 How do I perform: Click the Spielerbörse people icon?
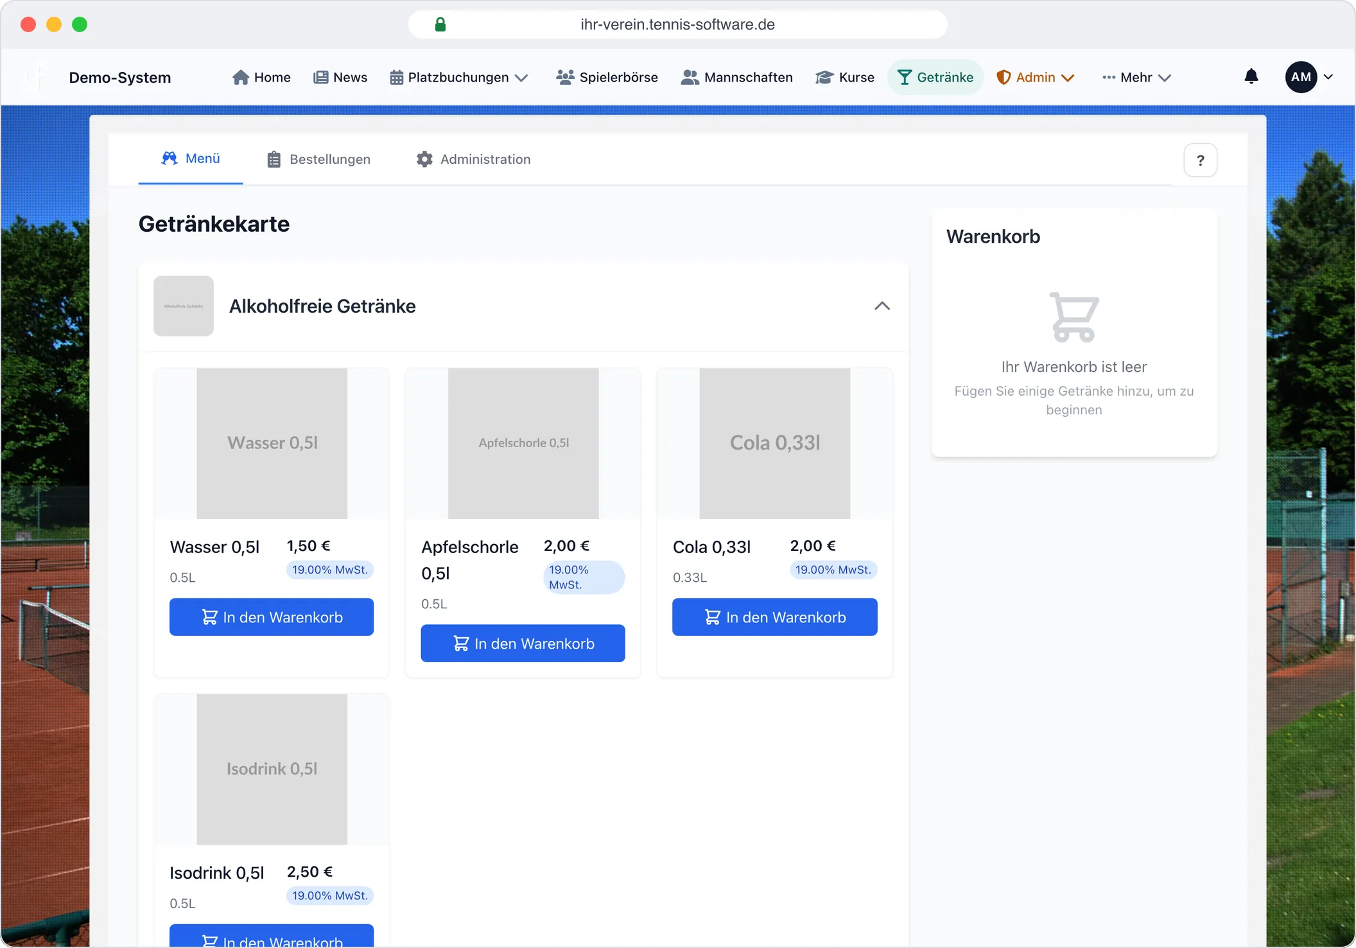[x=565, y=78]
